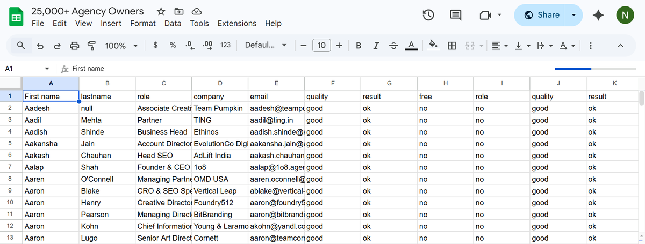This screenshot has width=645, height=244.
Task: Undo the last action
Action: (x=40, y=46)
